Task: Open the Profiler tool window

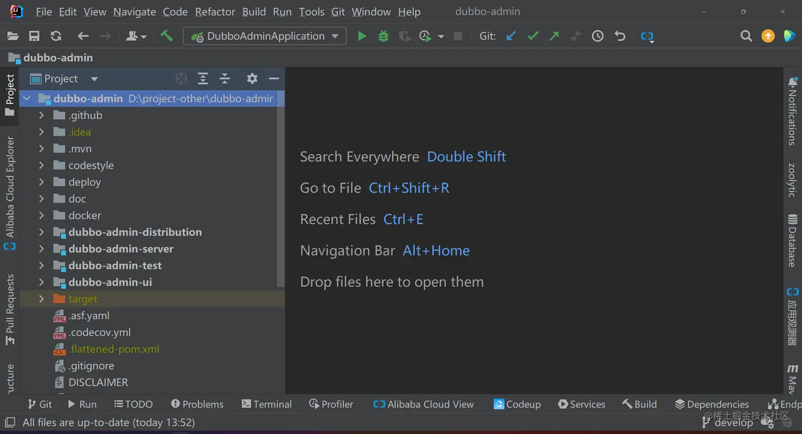Action: pos(331,404)
